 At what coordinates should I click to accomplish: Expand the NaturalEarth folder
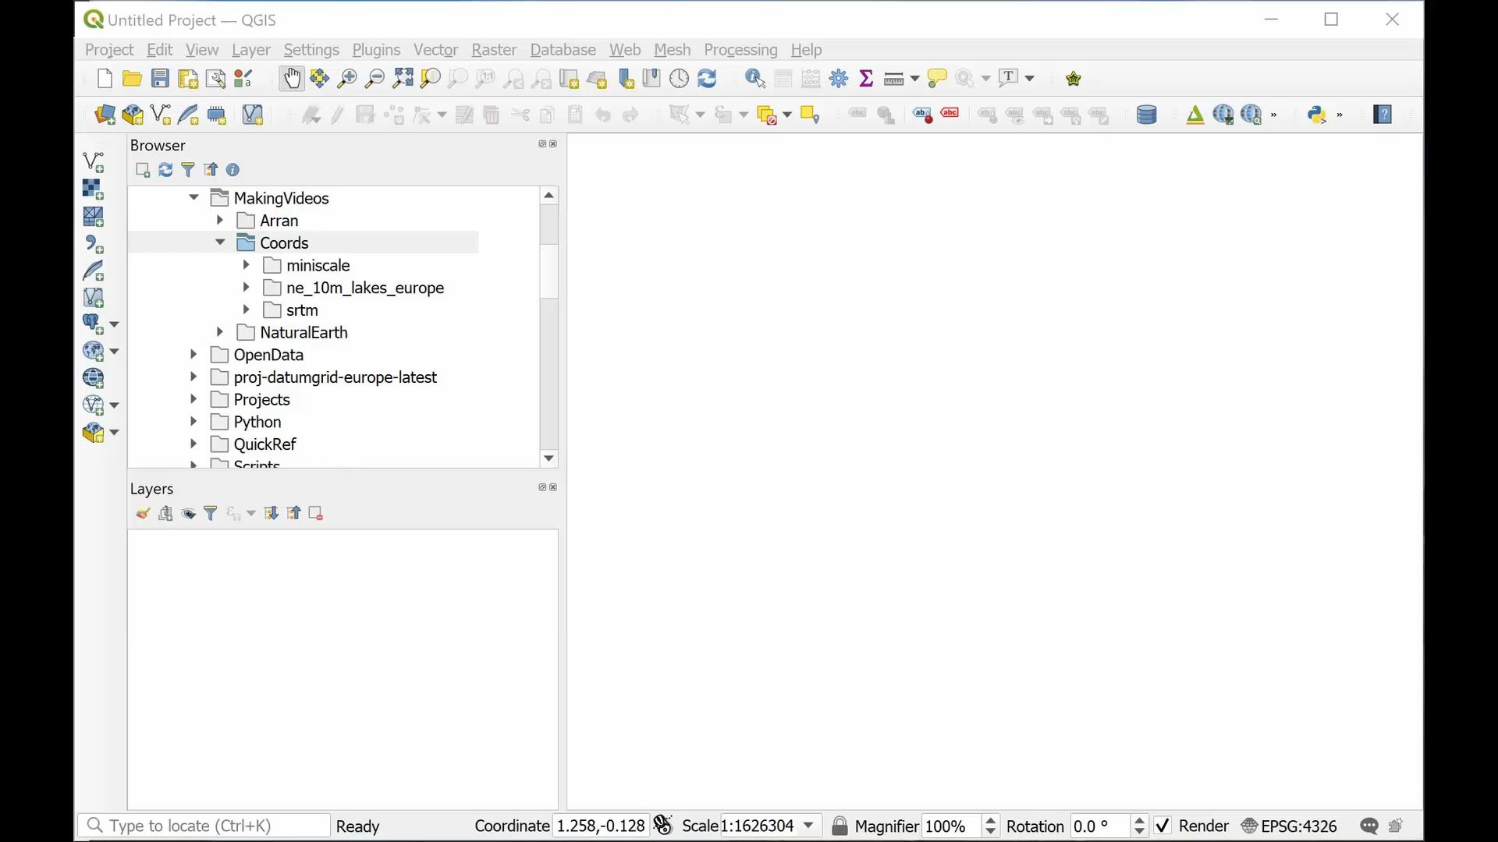[x=220, y=332]
